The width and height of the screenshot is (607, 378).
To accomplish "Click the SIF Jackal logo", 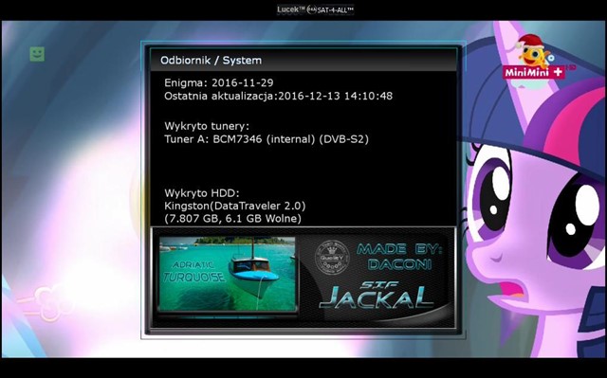I will [376, 296].
